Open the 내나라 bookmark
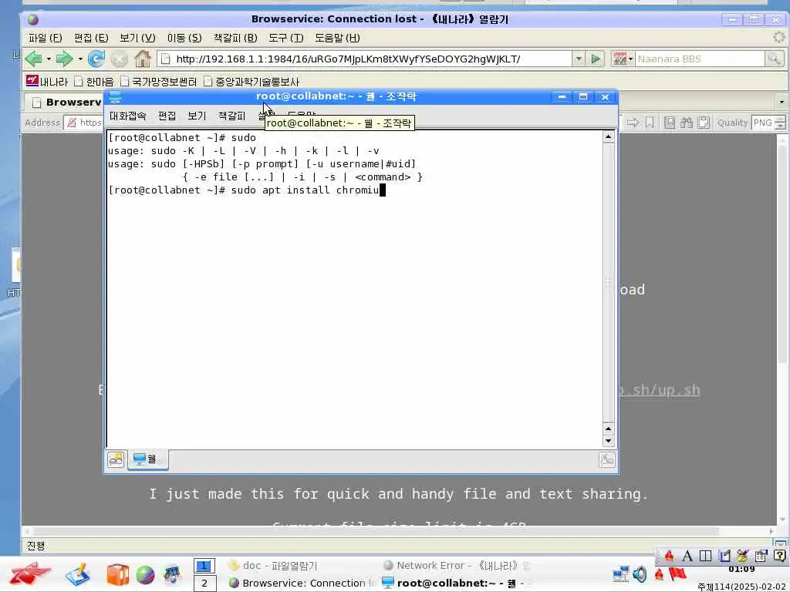This screenshot has height=592, width=790. pos(47,81)
